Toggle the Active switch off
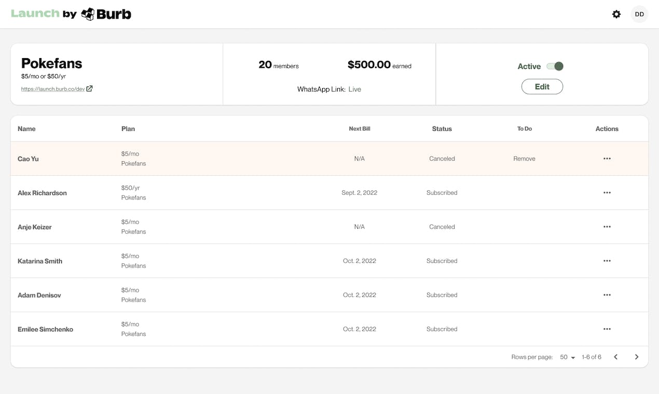 (x=555, y=66)
